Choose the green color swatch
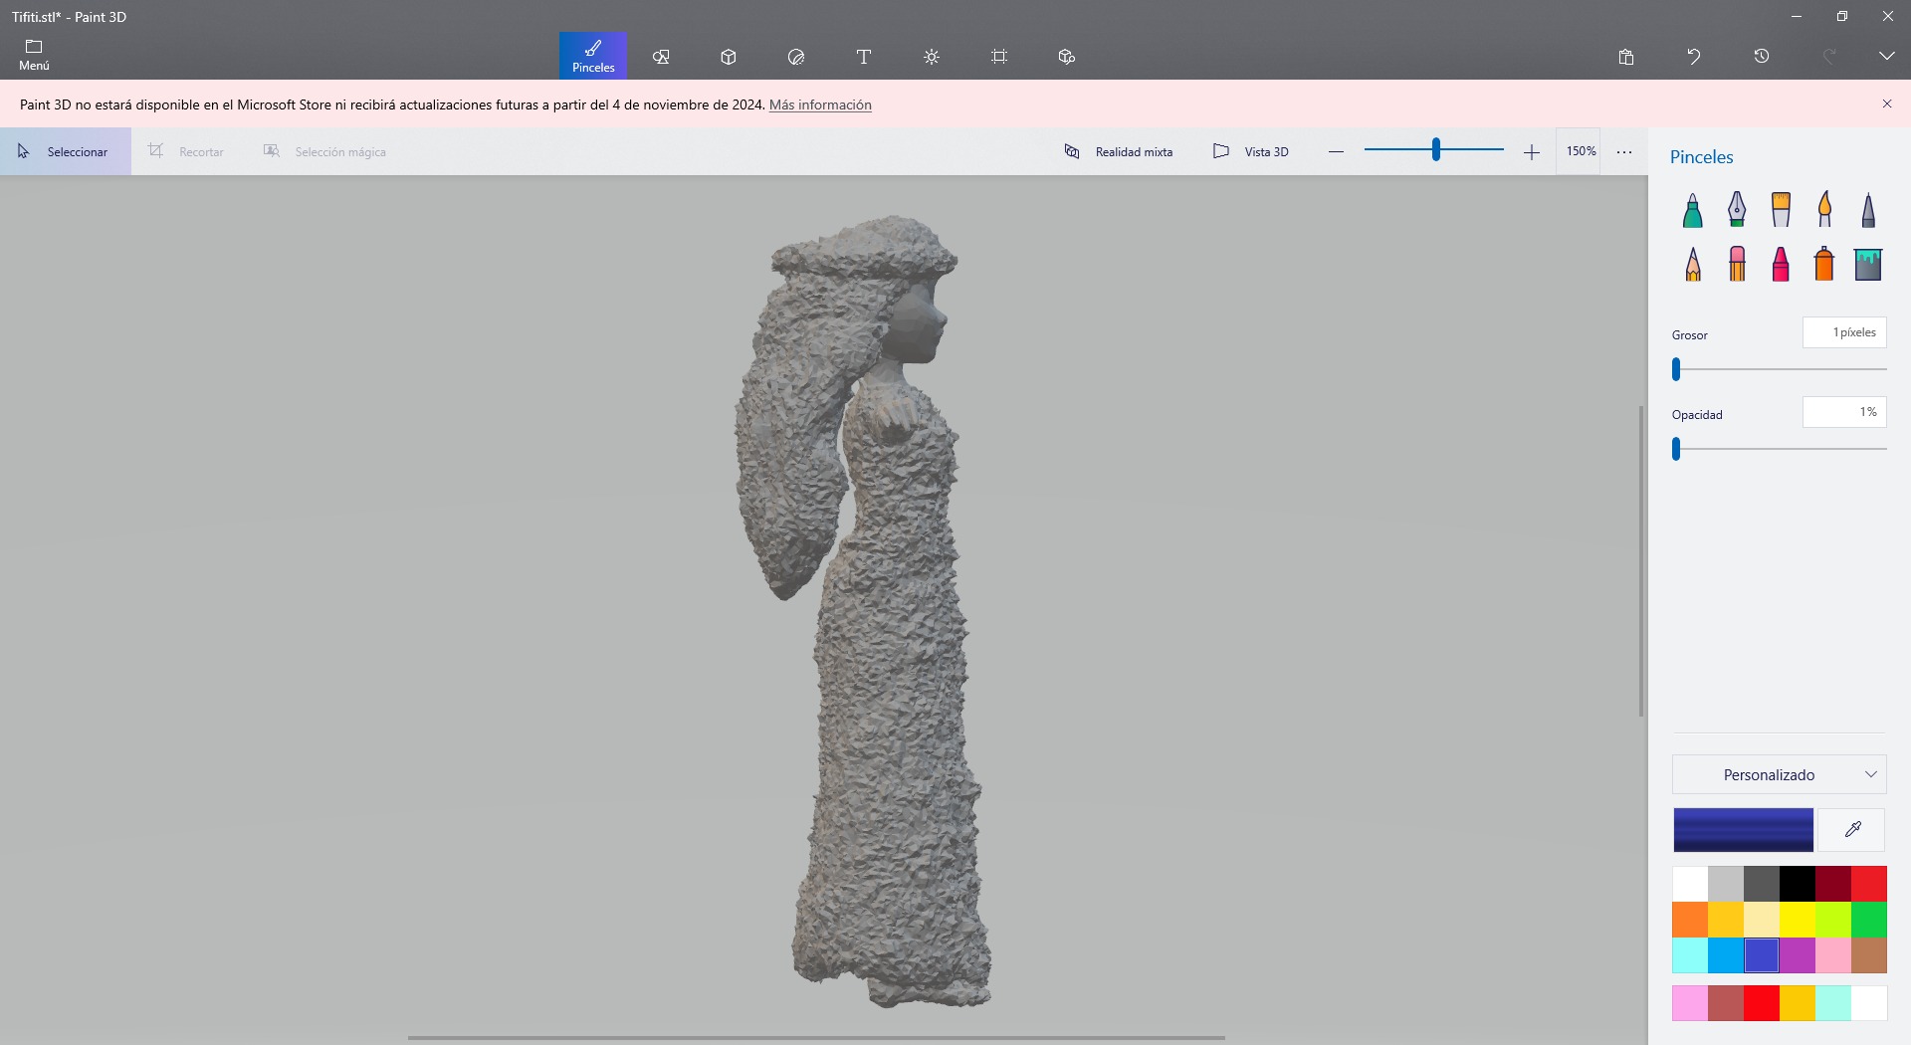The image size is (1911, 1045). point(1869,920)
